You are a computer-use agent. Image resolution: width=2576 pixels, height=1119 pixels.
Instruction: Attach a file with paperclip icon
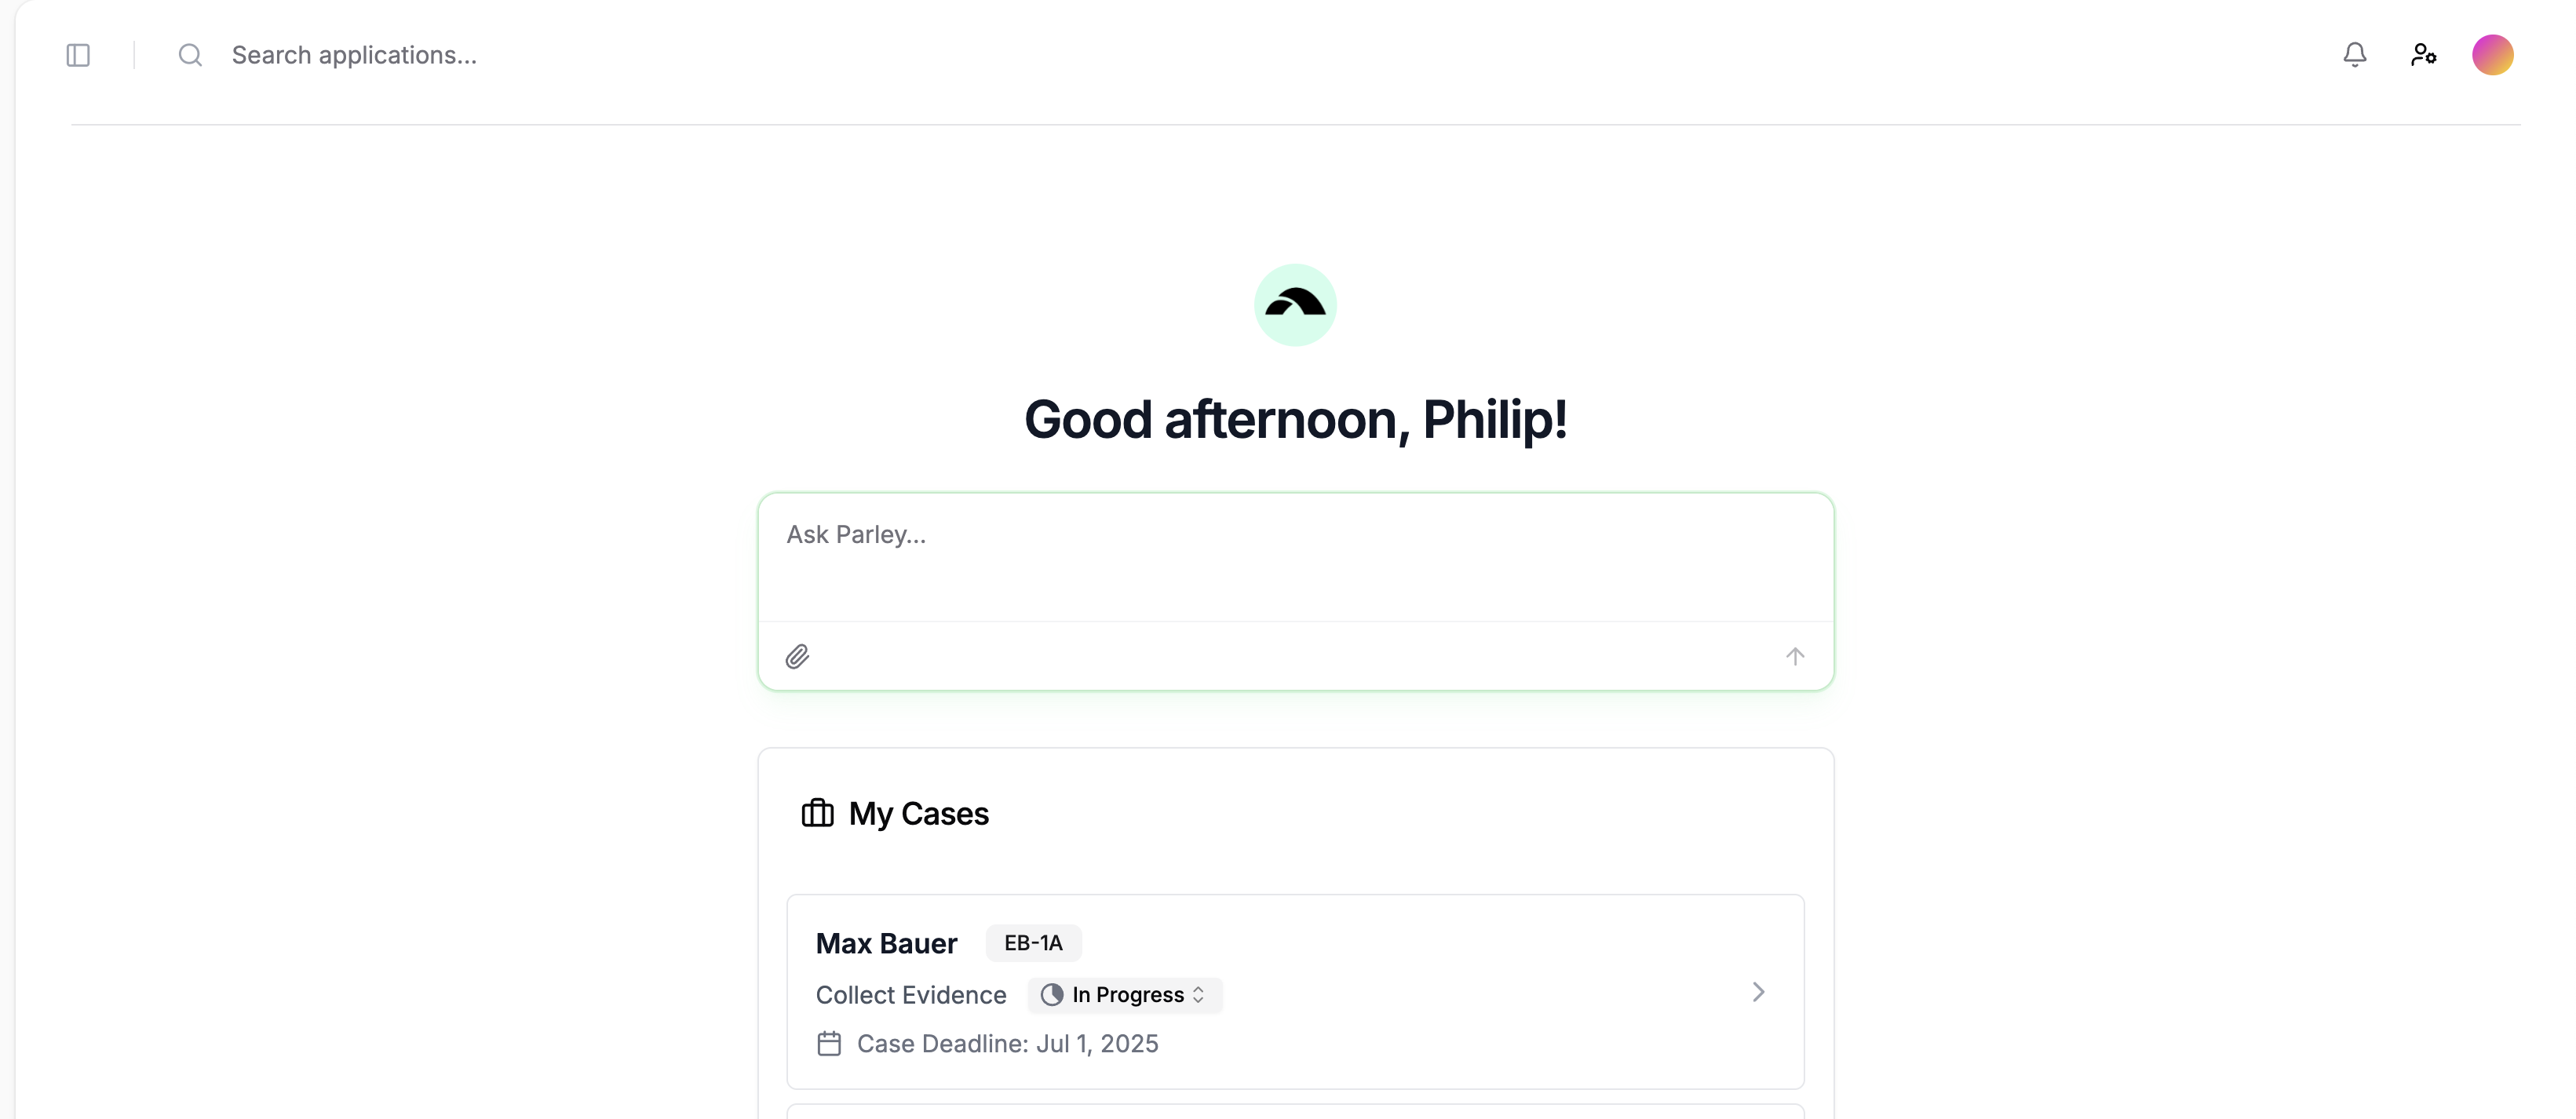(797, 656)
